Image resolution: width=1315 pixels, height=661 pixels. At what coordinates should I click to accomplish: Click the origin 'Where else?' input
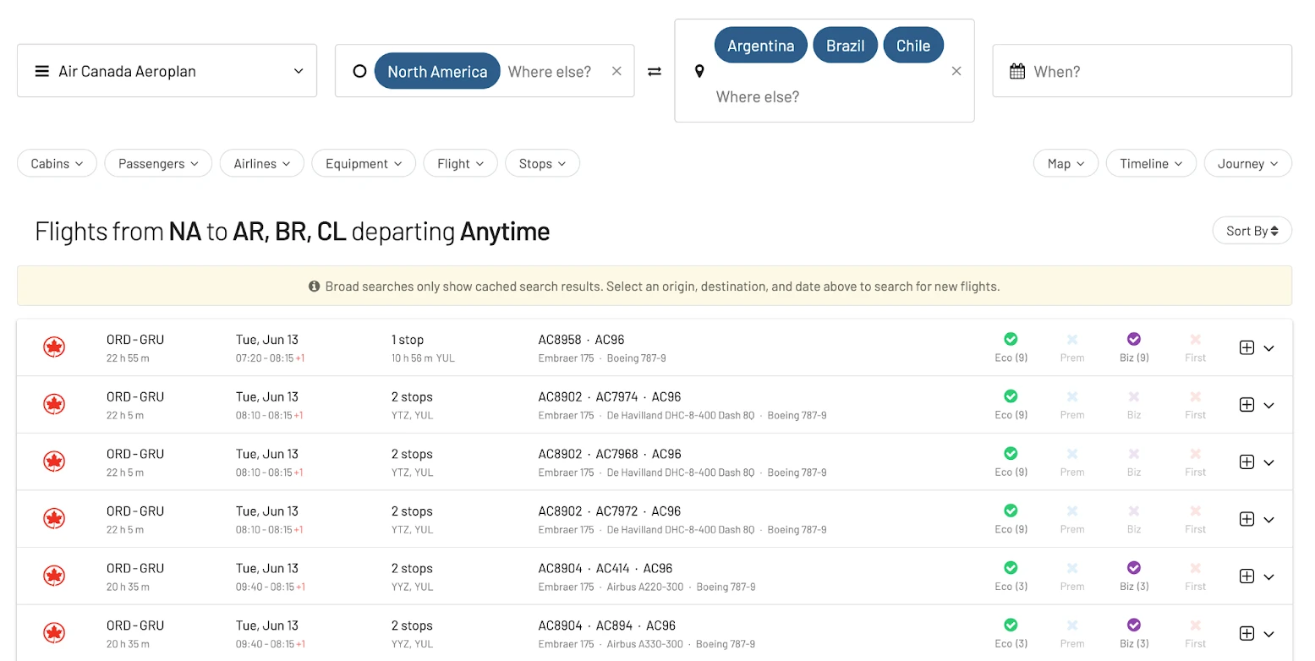coord(550,72)
